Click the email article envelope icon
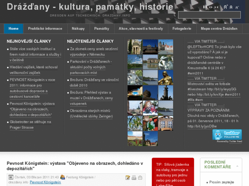The image size is (249, 186). [140, 177]
